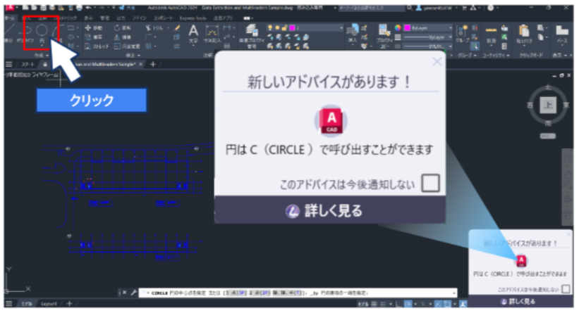Screen dimensions: 579x313
Task: Select the Scale (尺度変更) tool
Action: (127, 46)
